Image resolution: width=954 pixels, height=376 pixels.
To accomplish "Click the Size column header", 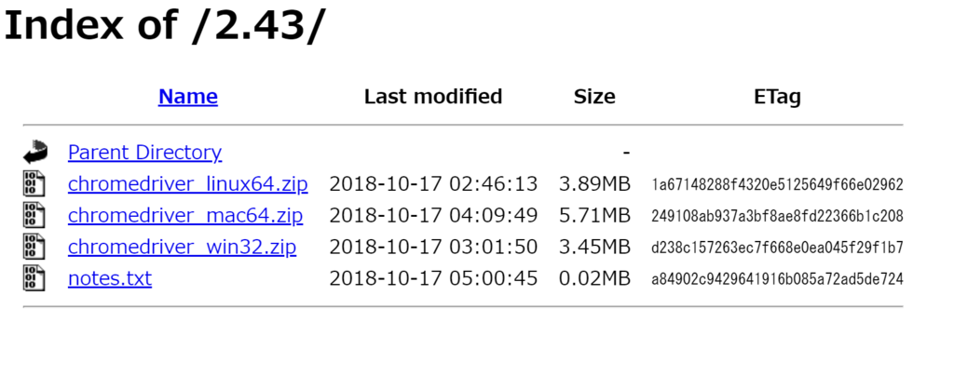I will (594, 97).
